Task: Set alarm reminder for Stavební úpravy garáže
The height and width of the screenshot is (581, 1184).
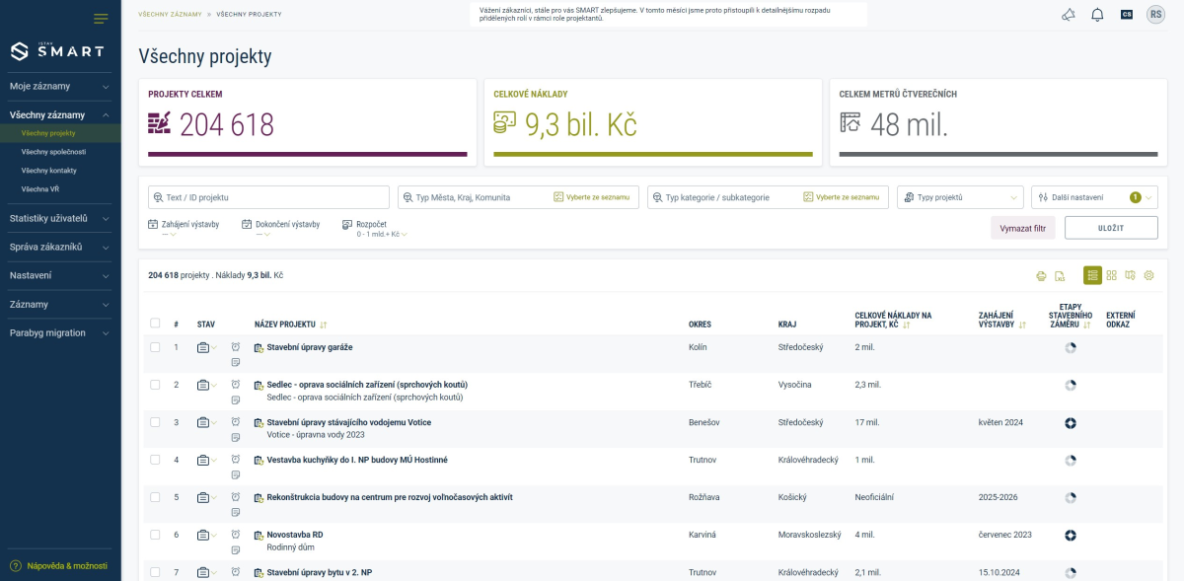Action: [x=236, y=347]
